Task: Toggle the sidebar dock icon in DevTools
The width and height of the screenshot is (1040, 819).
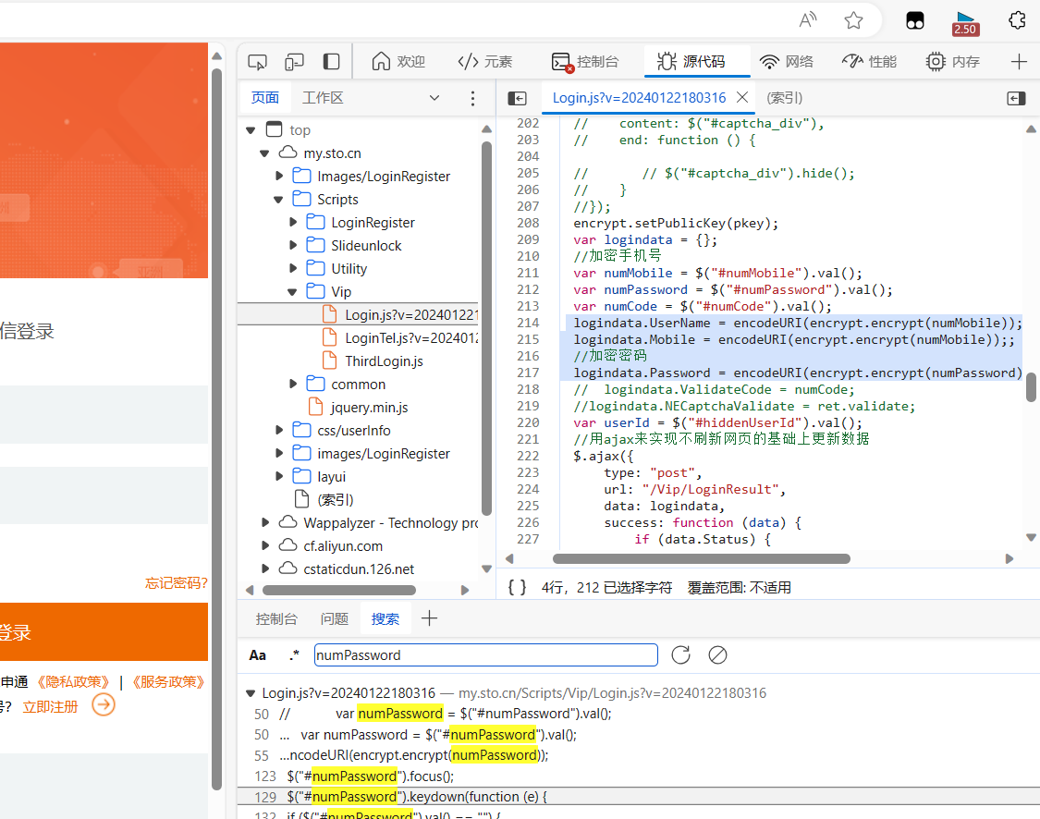Action: click(x=331, y=62)
